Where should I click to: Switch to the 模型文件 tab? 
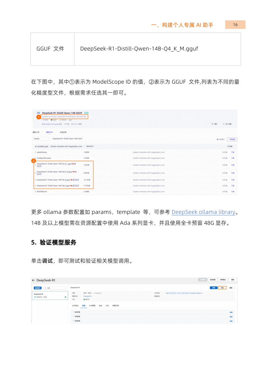click(49, 132)
